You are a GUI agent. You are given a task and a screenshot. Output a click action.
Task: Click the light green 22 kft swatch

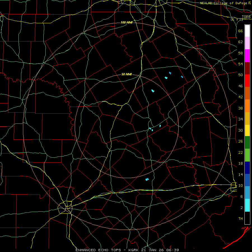(247, 155)
